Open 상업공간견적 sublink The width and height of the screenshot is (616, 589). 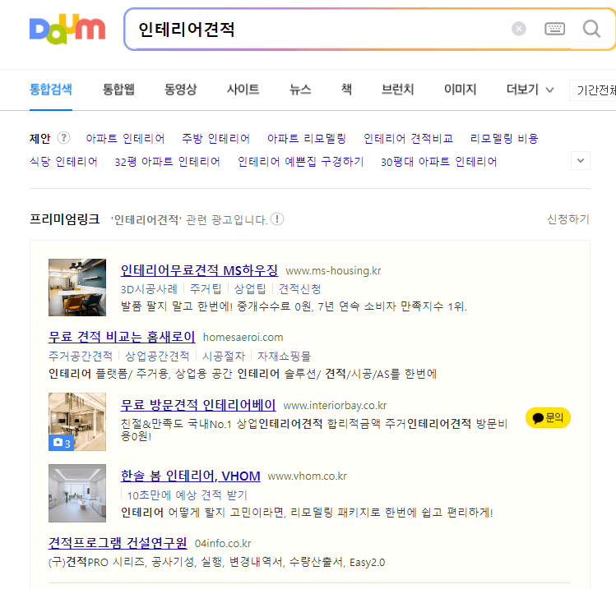157,357
